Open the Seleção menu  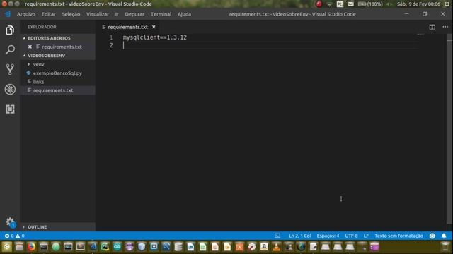click(x=71, y=14)
